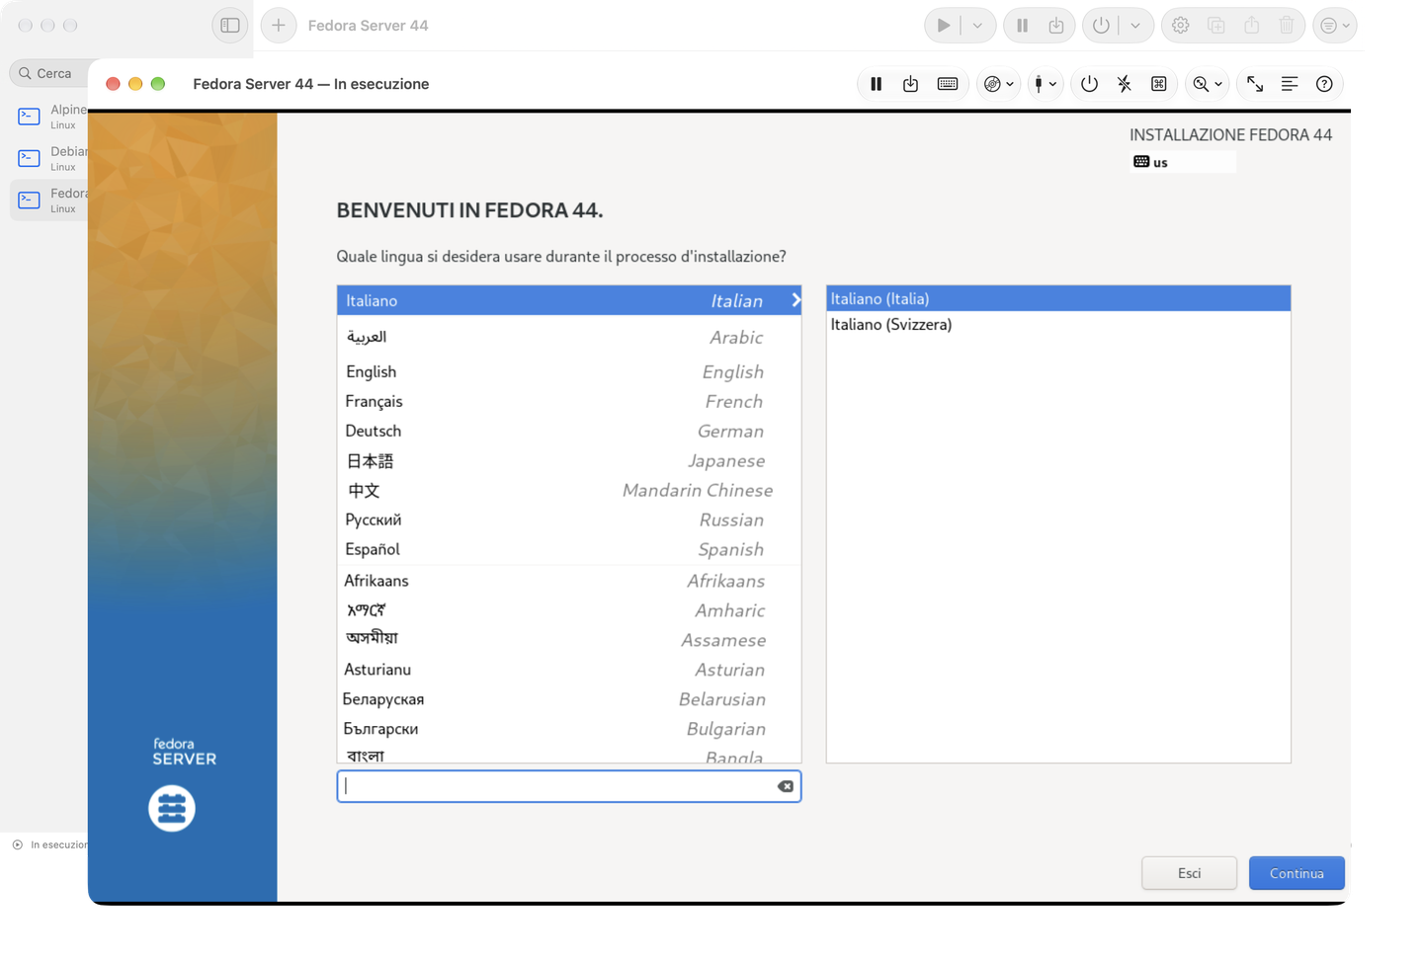1423x964 pixels.
Task: Click the diagonal arrows fullscreen icon
Action: 1255,84
